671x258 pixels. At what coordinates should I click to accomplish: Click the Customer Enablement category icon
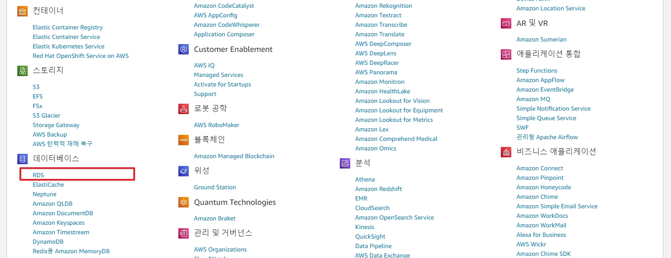coord(184,49)
